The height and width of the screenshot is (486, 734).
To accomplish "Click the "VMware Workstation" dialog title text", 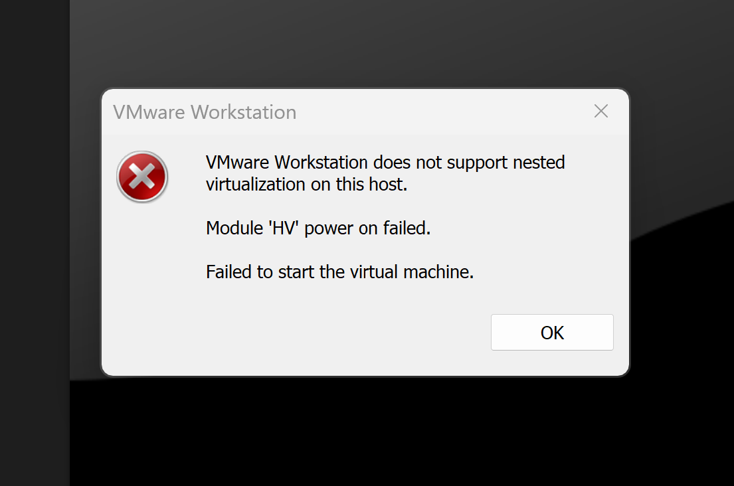I will (x=205, y=112).
